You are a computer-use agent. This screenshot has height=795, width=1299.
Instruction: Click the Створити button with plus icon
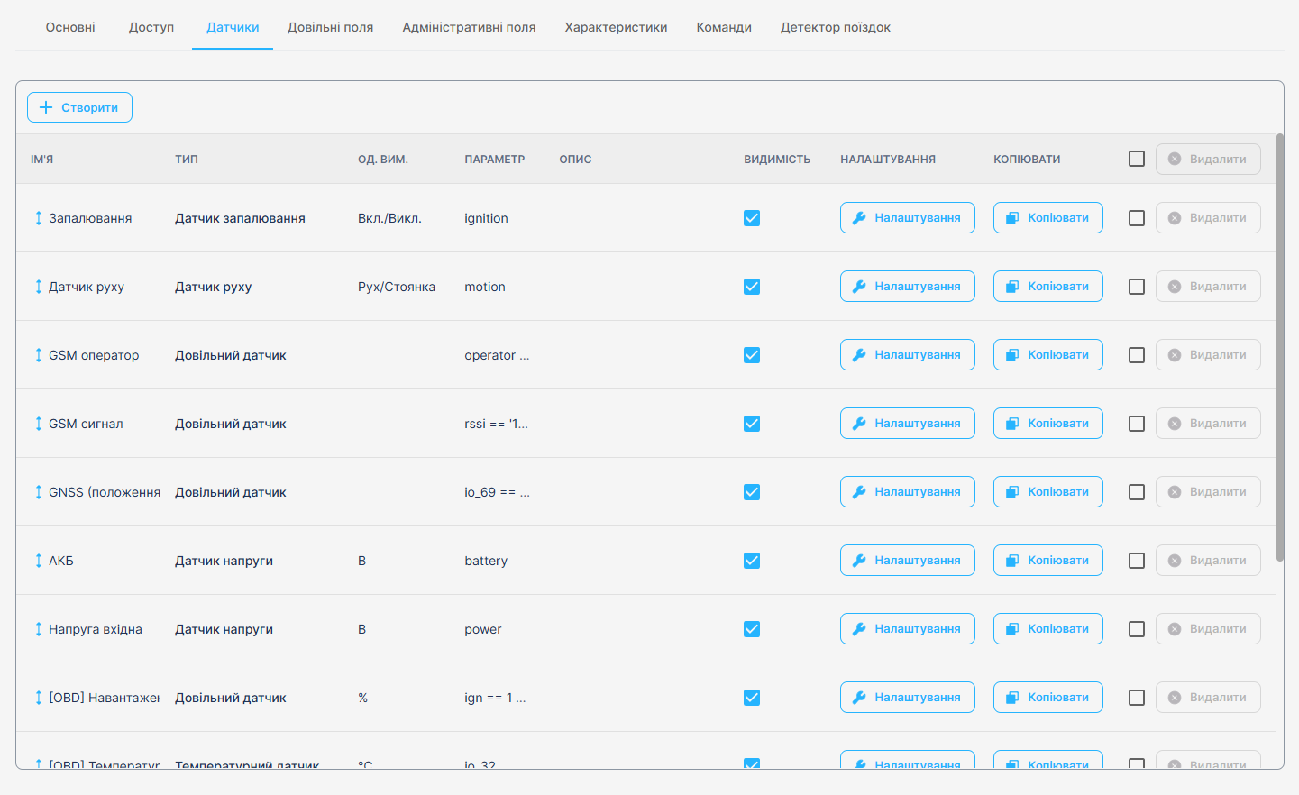click(x=79, y=107)
